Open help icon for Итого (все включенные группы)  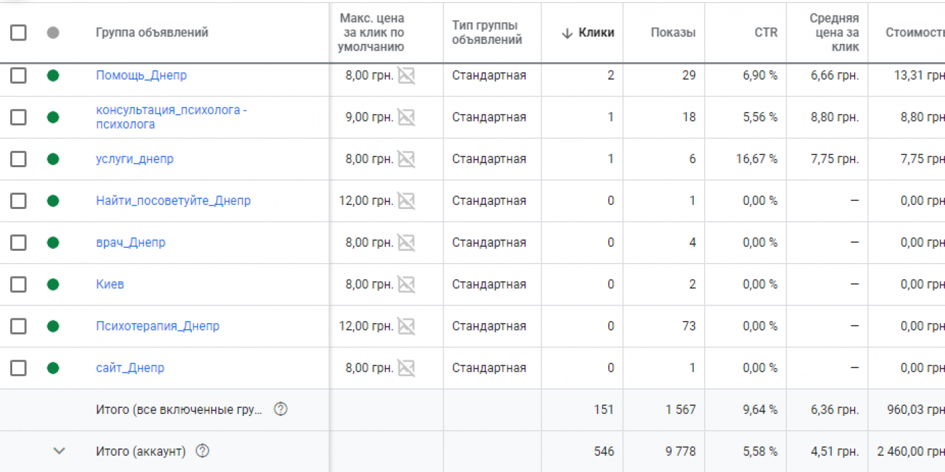(281, 409)
